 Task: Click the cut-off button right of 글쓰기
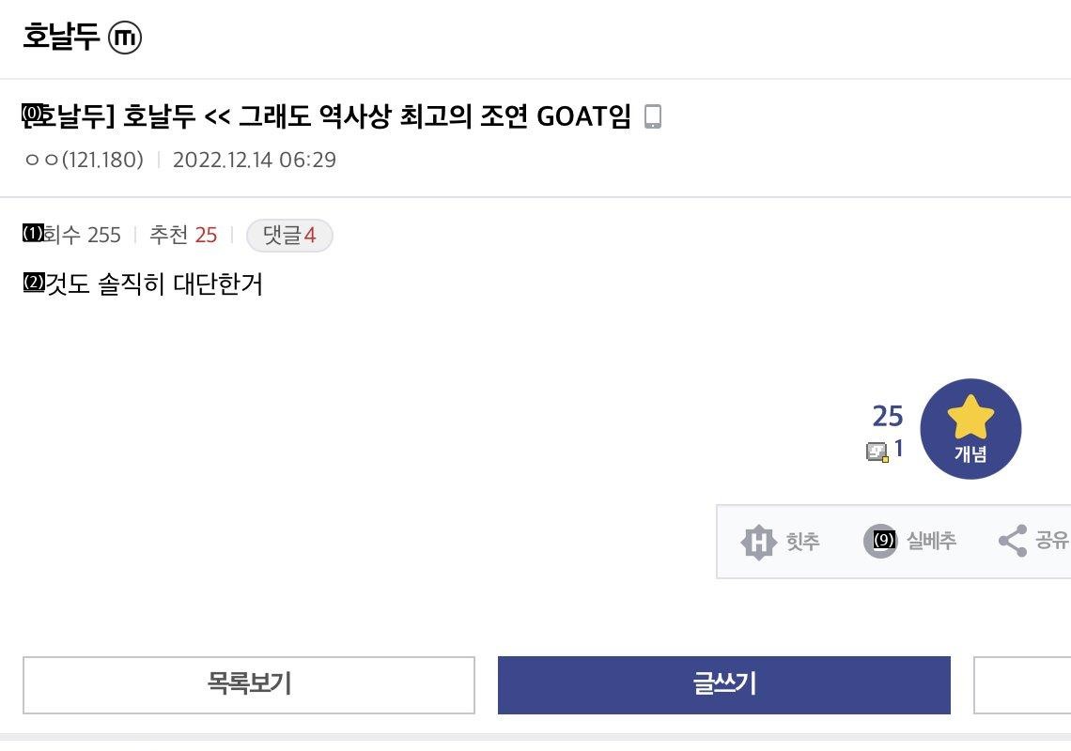(1022, 684)
